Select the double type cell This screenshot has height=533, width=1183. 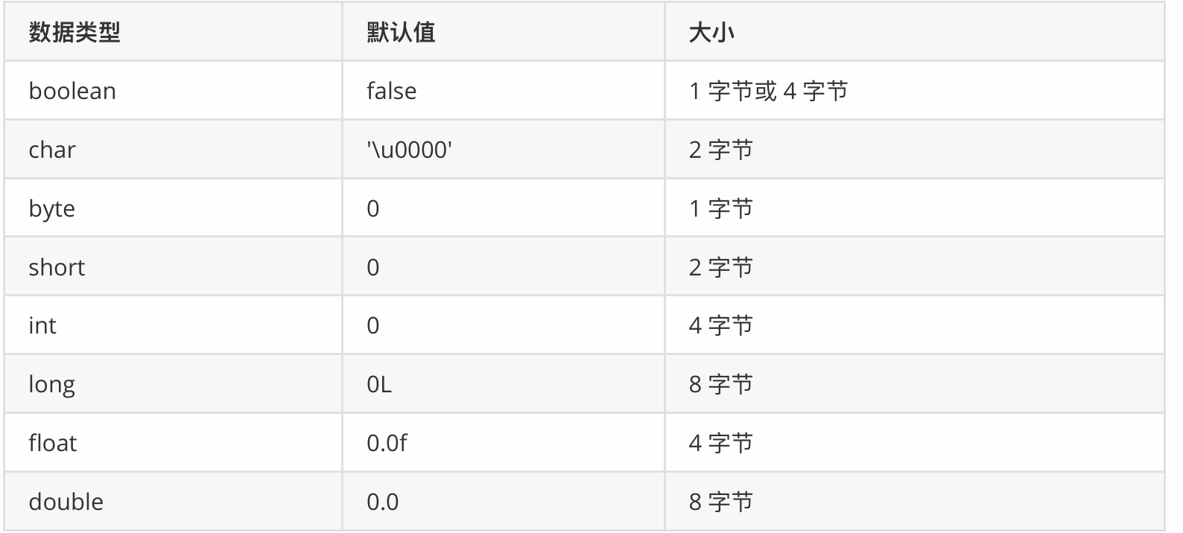tap(66, 502)
